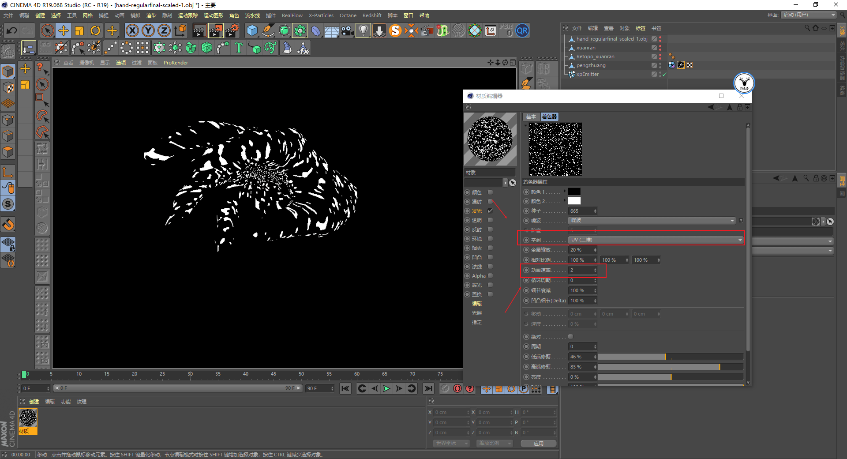This screenshot has width=847, height=459.
Task: Switch to the 基本 tab
Action: [x=531, y=117]
